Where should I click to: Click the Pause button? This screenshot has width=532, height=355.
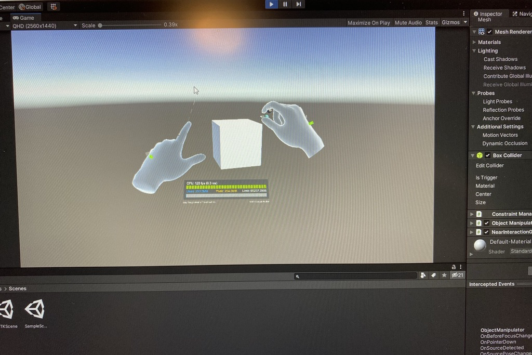click(285, 4)
